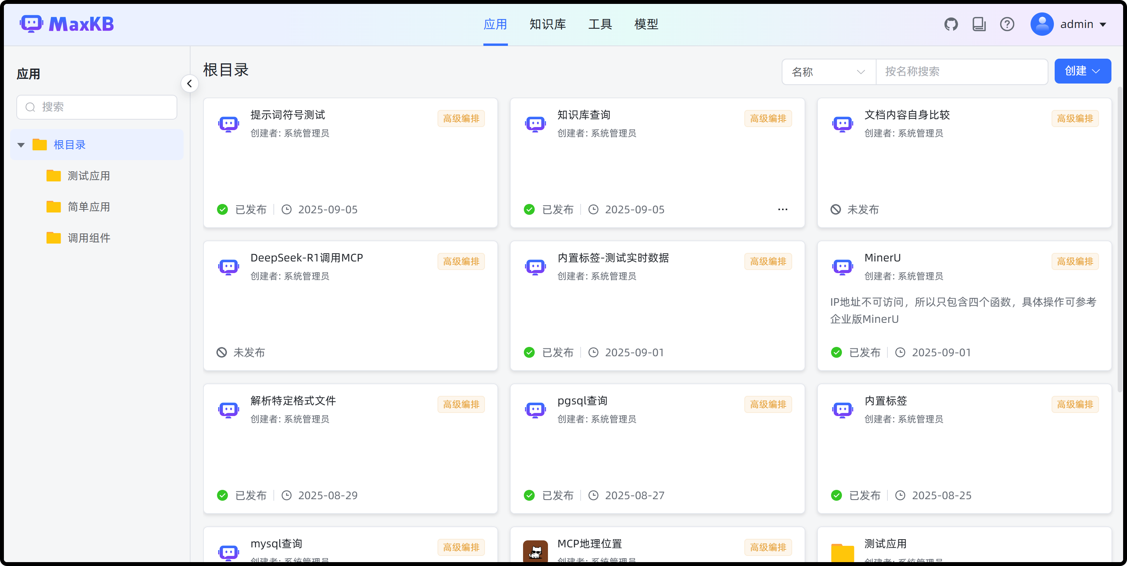Collapse the left sidebar panel
Image resolution: width=1127 pixels, height=566 pixels.
pyautogui.click(x=189, y=84)
